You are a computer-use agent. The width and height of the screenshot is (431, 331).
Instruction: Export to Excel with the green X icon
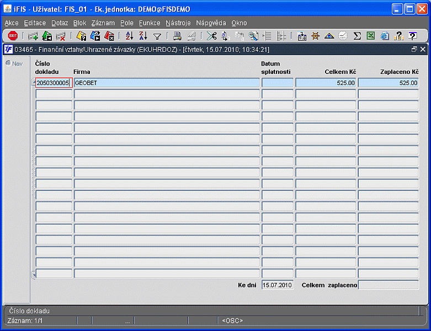(x=371, y=36)
